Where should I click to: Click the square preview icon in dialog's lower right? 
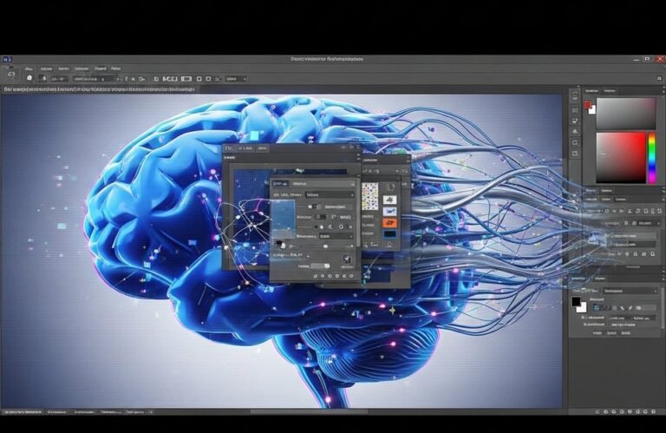(347, 259)
